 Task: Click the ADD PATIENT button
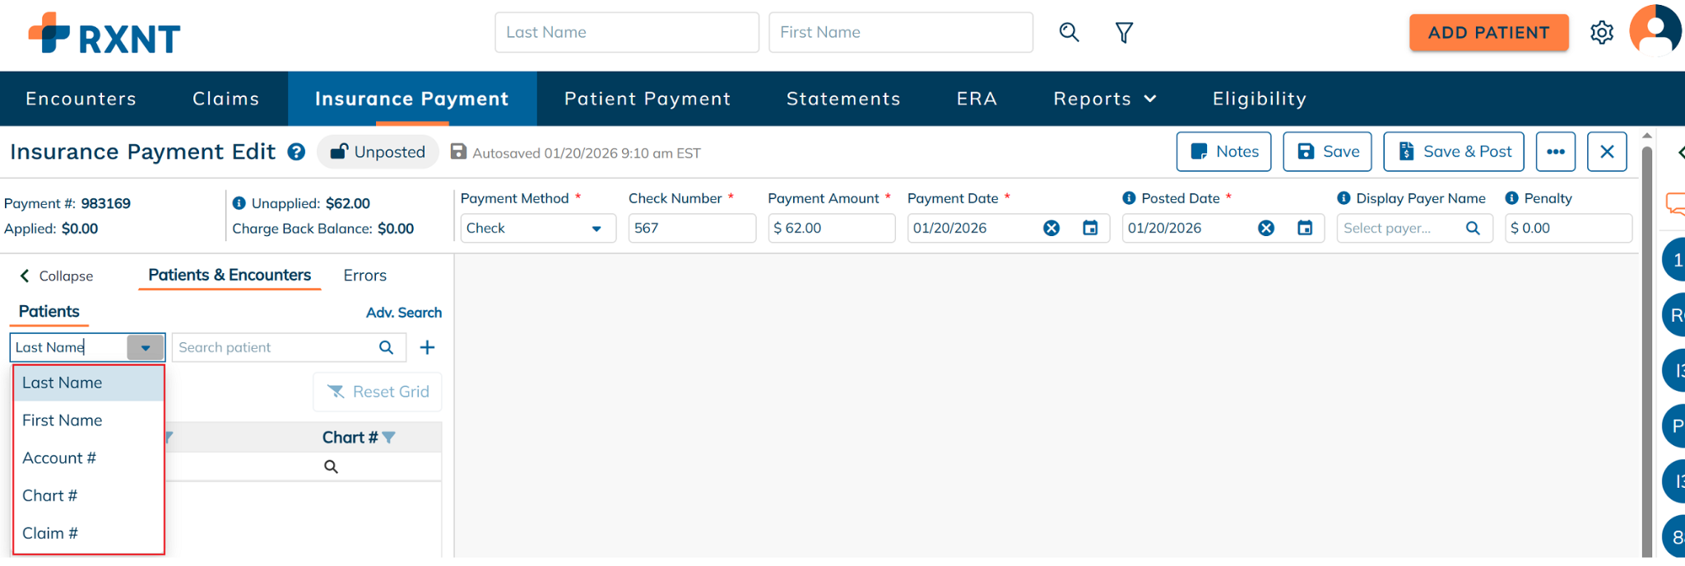point(1488,33)
